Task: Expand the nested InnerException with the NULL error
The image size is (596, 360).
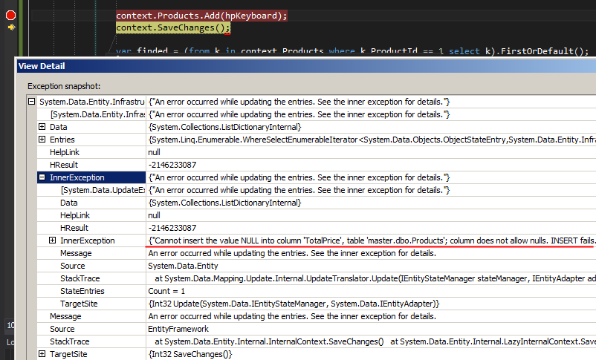Action: (53, 240)
